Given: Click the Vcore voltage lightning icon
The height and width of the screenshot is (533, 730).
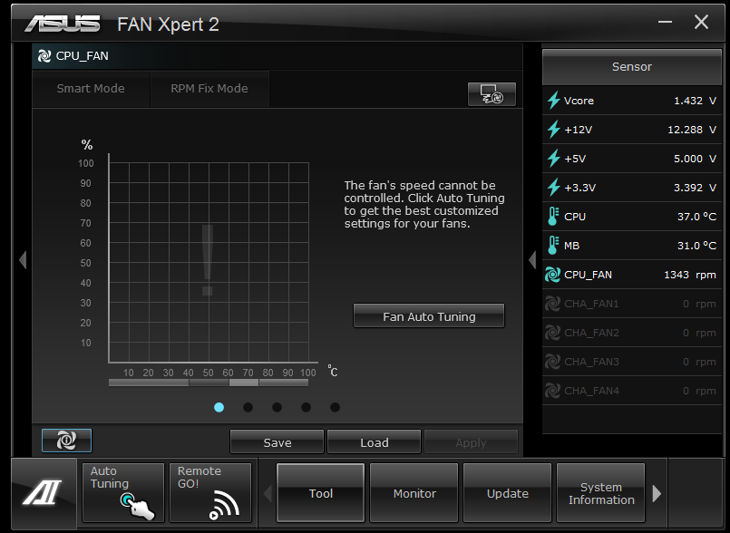Looking at the screenshot, I should tap(553, 101).
